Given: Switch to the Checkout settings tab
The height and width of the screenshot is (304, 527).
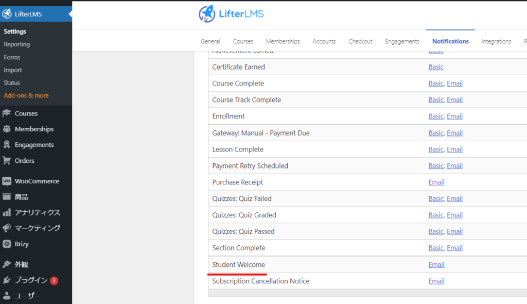Looking at the screenshot, I should (360, 41).
